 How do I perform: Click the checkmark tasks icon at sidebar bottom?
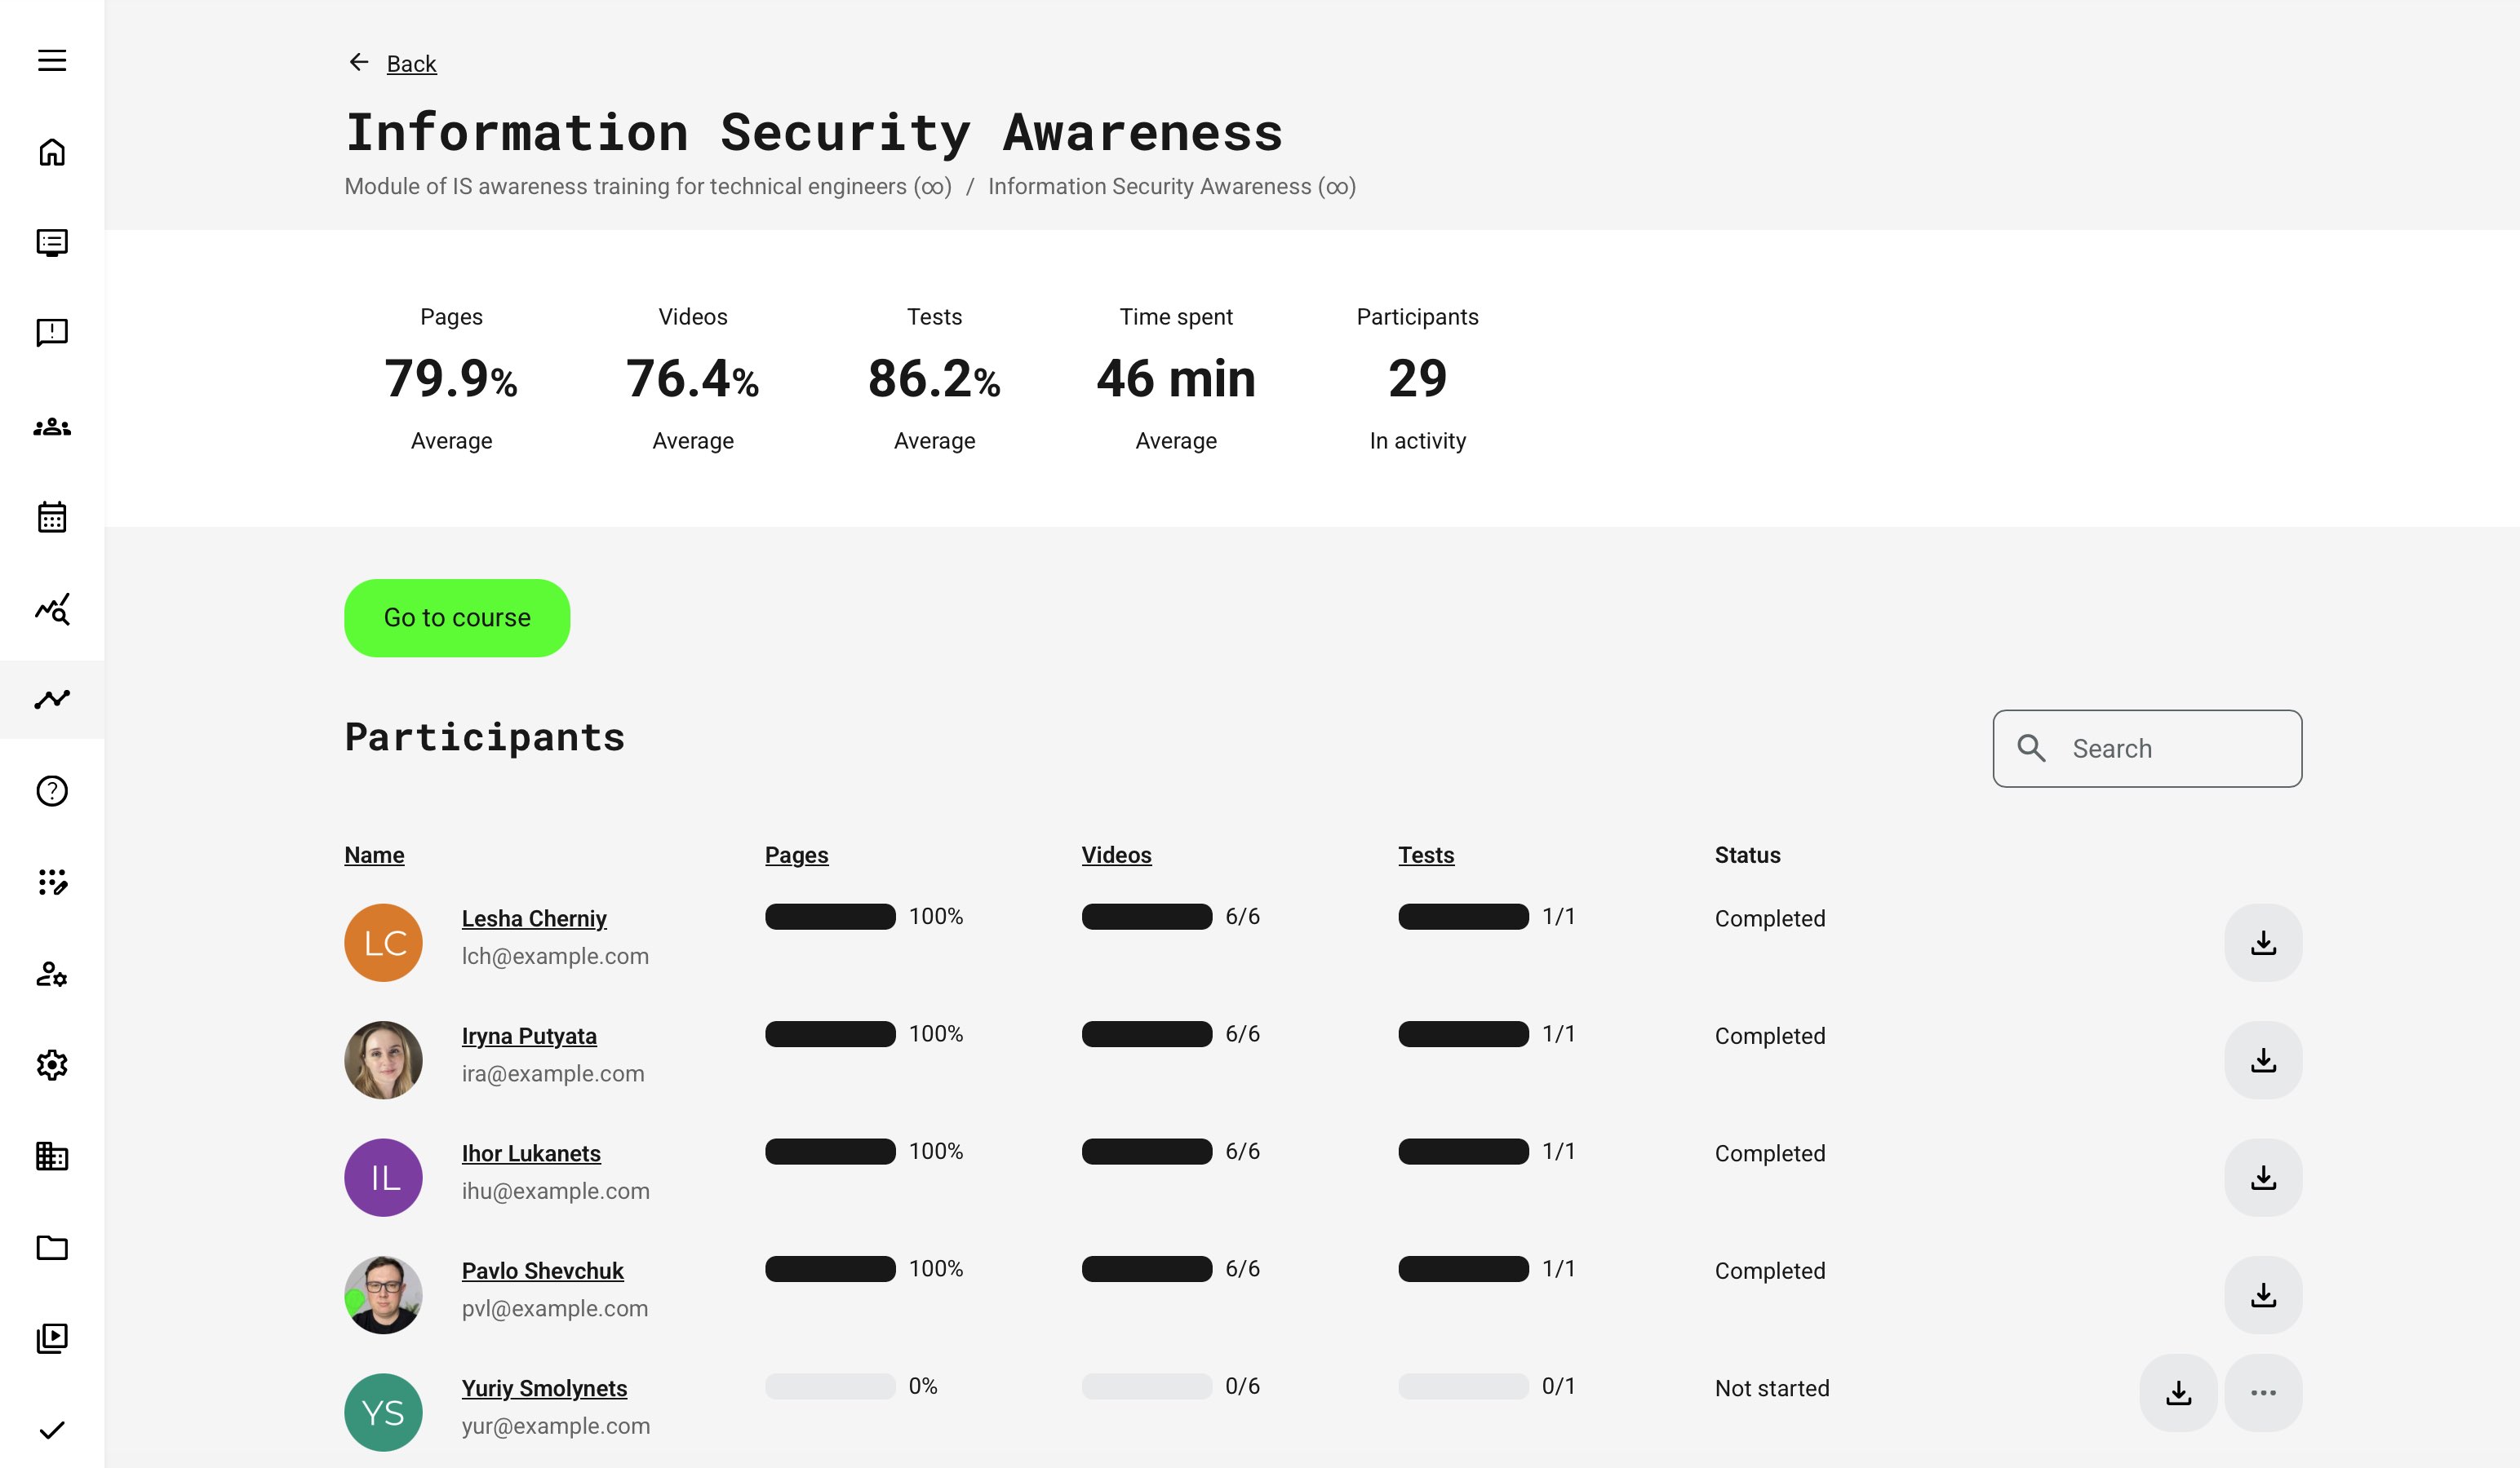(52, 1428)
